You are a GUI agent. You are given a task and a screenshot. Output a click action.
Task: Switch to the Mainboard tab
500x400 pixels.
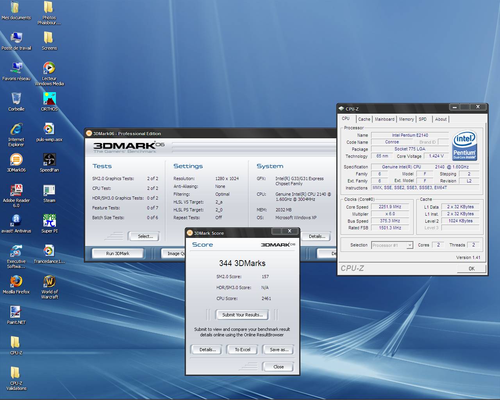[384, 119]
